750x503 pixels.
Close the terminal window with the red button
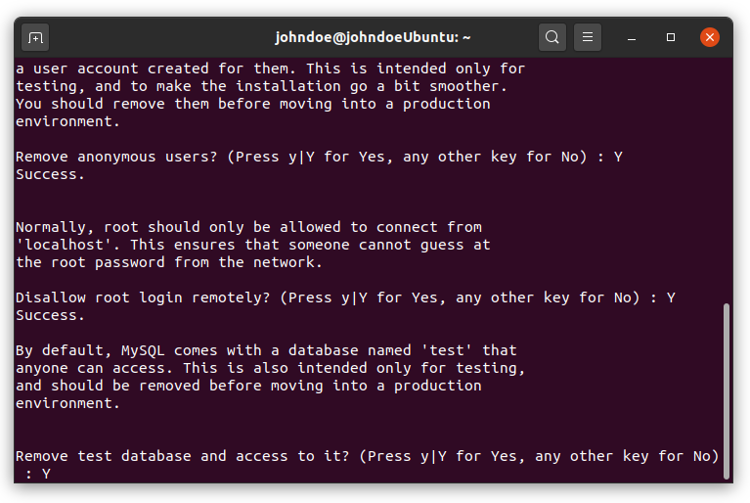710,37
